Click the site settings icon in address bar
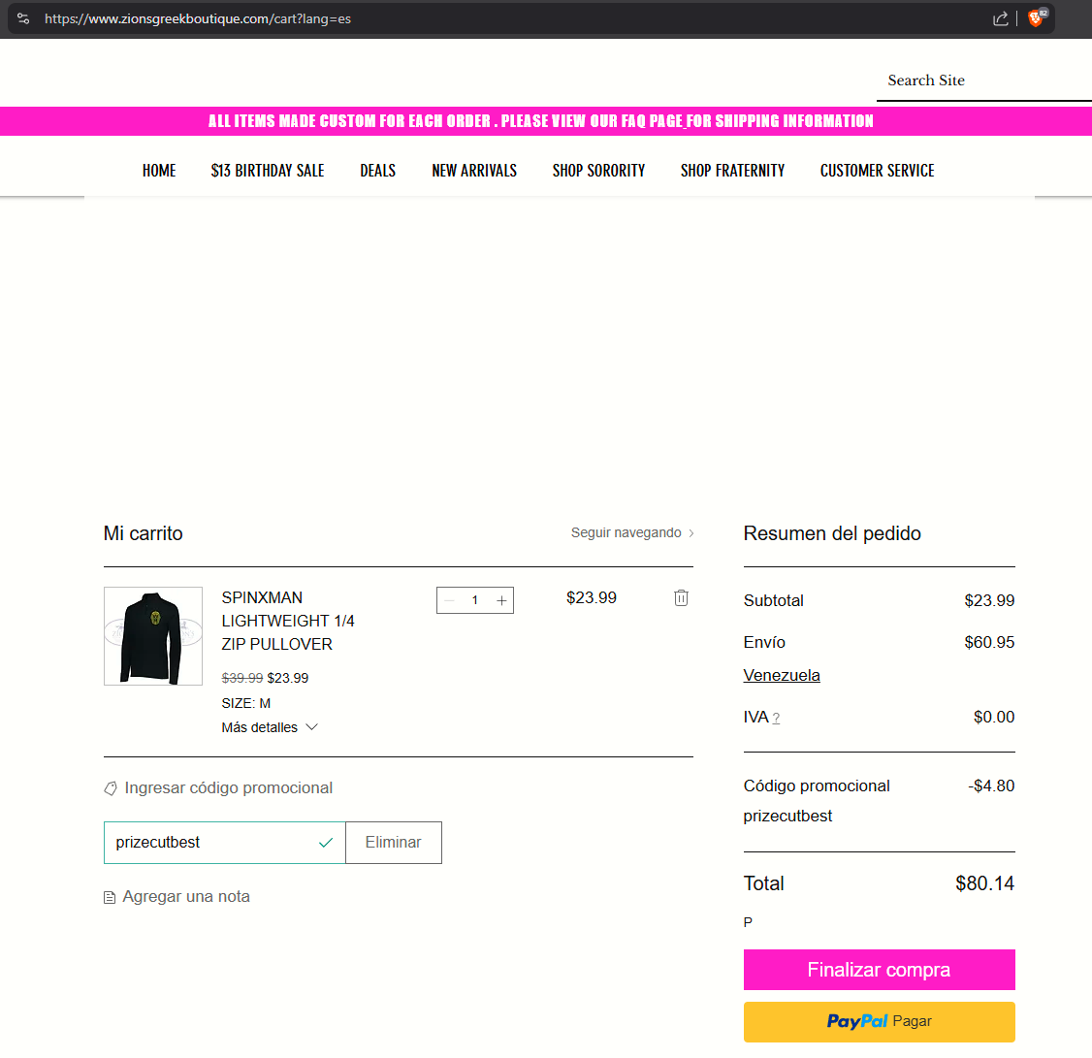 pyautogui.click(x=23, y=18)
